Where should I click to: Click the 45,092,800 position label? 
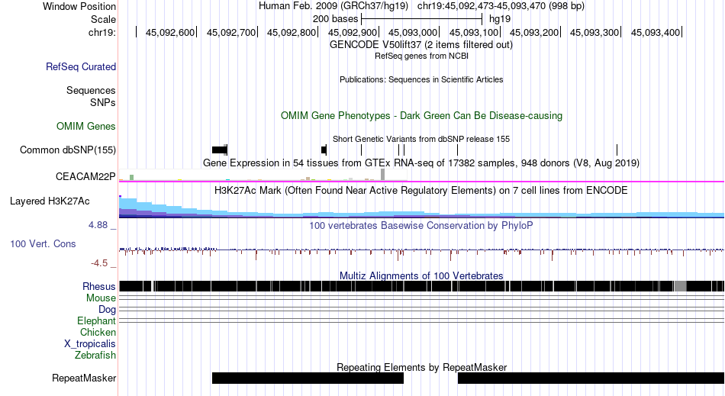tap(292, 32)
